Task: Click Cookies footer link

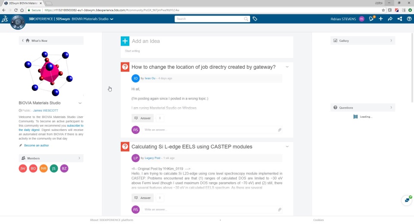Action: point(318,220)
